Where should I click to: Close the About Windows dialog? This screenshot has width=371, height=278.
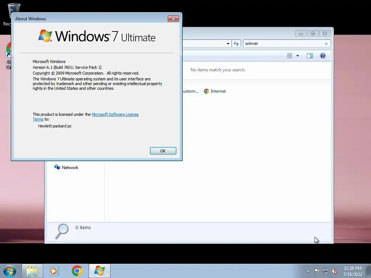click(173, 19)
